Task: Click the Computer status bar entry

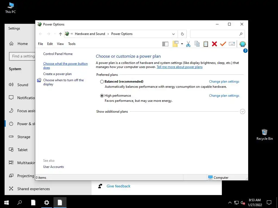Action: (x=218, y=178)
